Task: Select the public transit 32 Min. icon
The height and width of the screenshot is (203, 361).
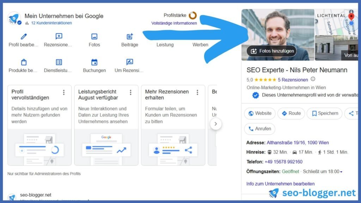Action: pyautogui.click(x=270, y=152)
